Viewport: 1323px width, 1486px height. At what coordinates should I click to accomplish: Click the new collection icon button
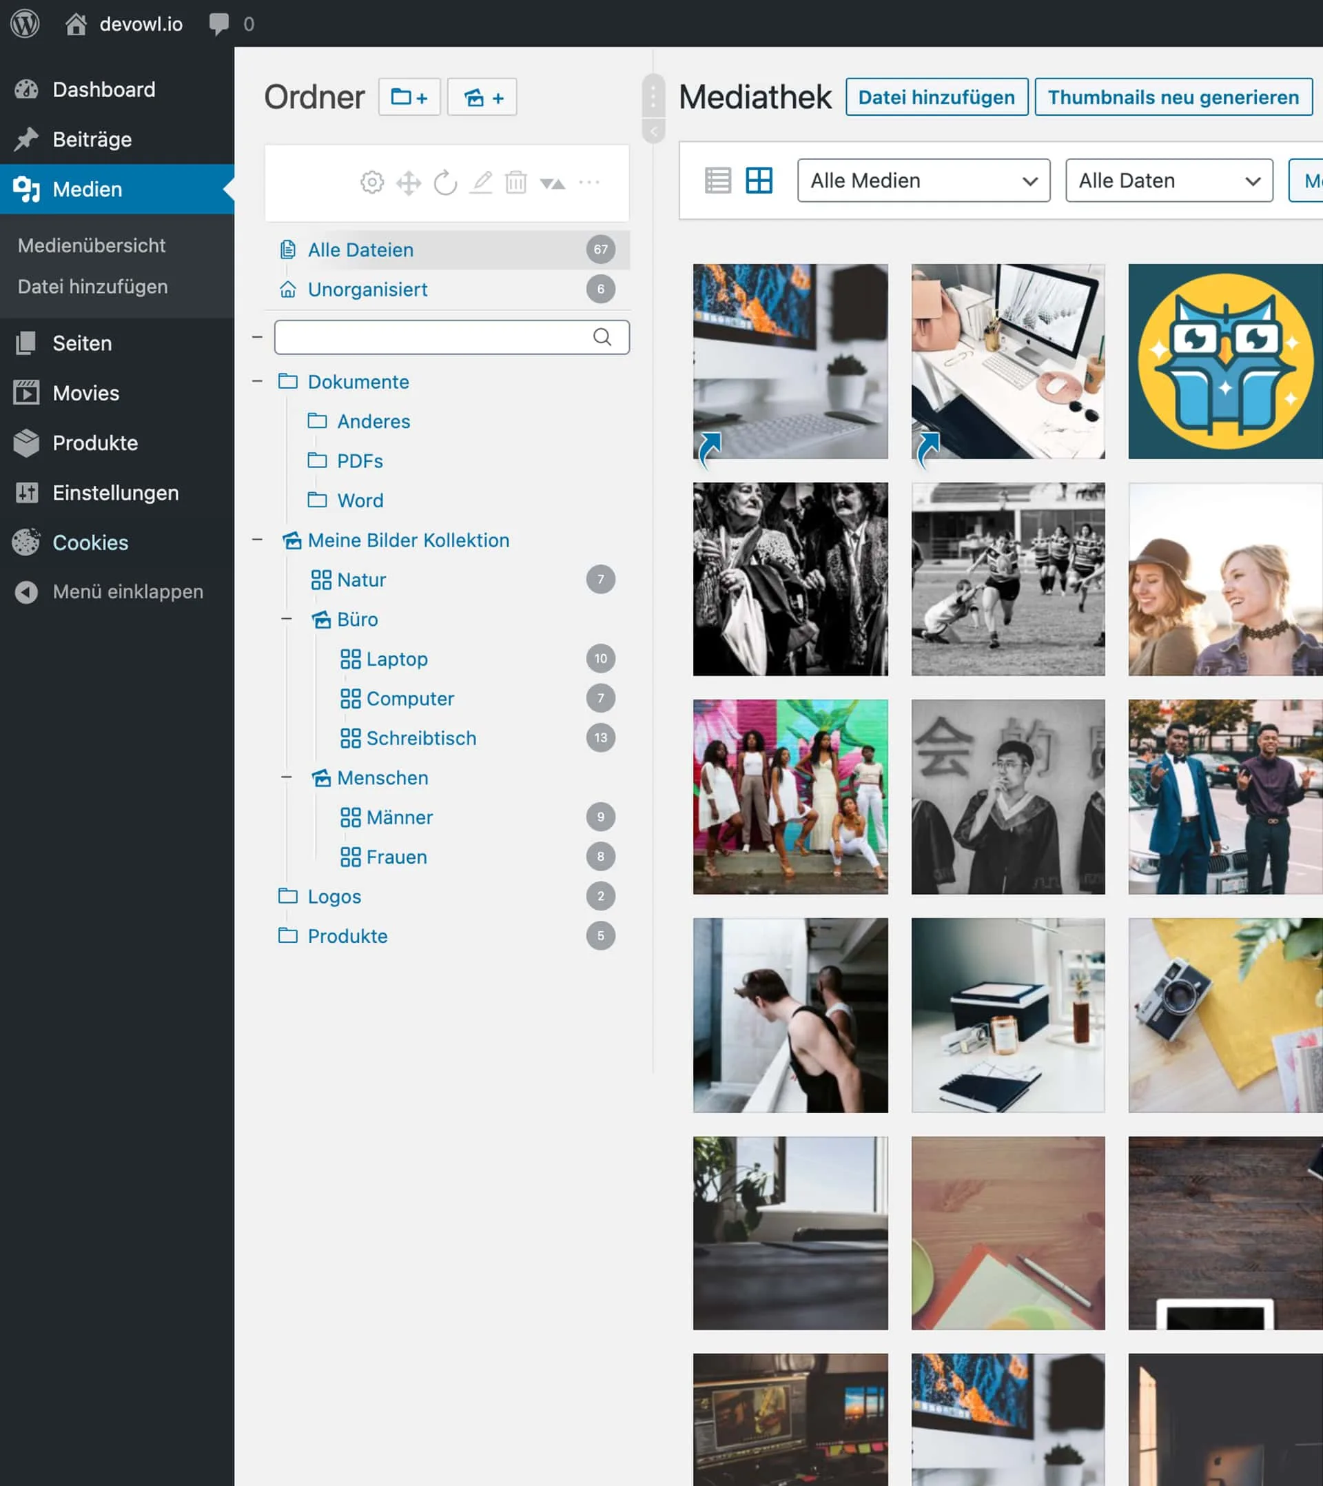coord(482,97)
